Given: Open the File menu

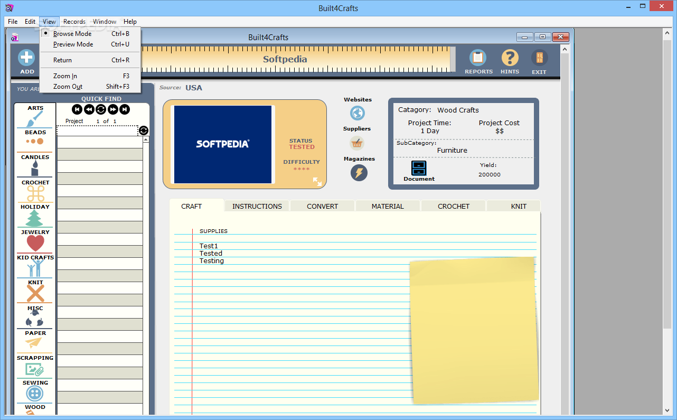Looking at the screenshot, I should point(13,22).
